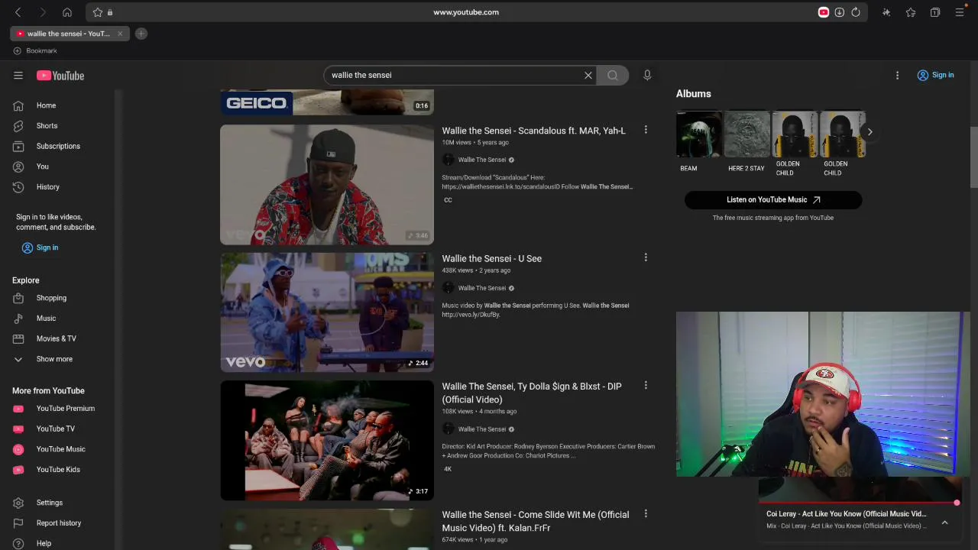Viewport: 978px width, 550px height.
Task: Open options menu for DIP video
Action: (x=646, y=386)
